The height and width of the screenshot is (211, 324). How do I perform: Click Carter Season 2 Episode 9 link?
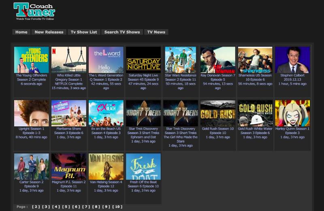click(x=32, y=184)
